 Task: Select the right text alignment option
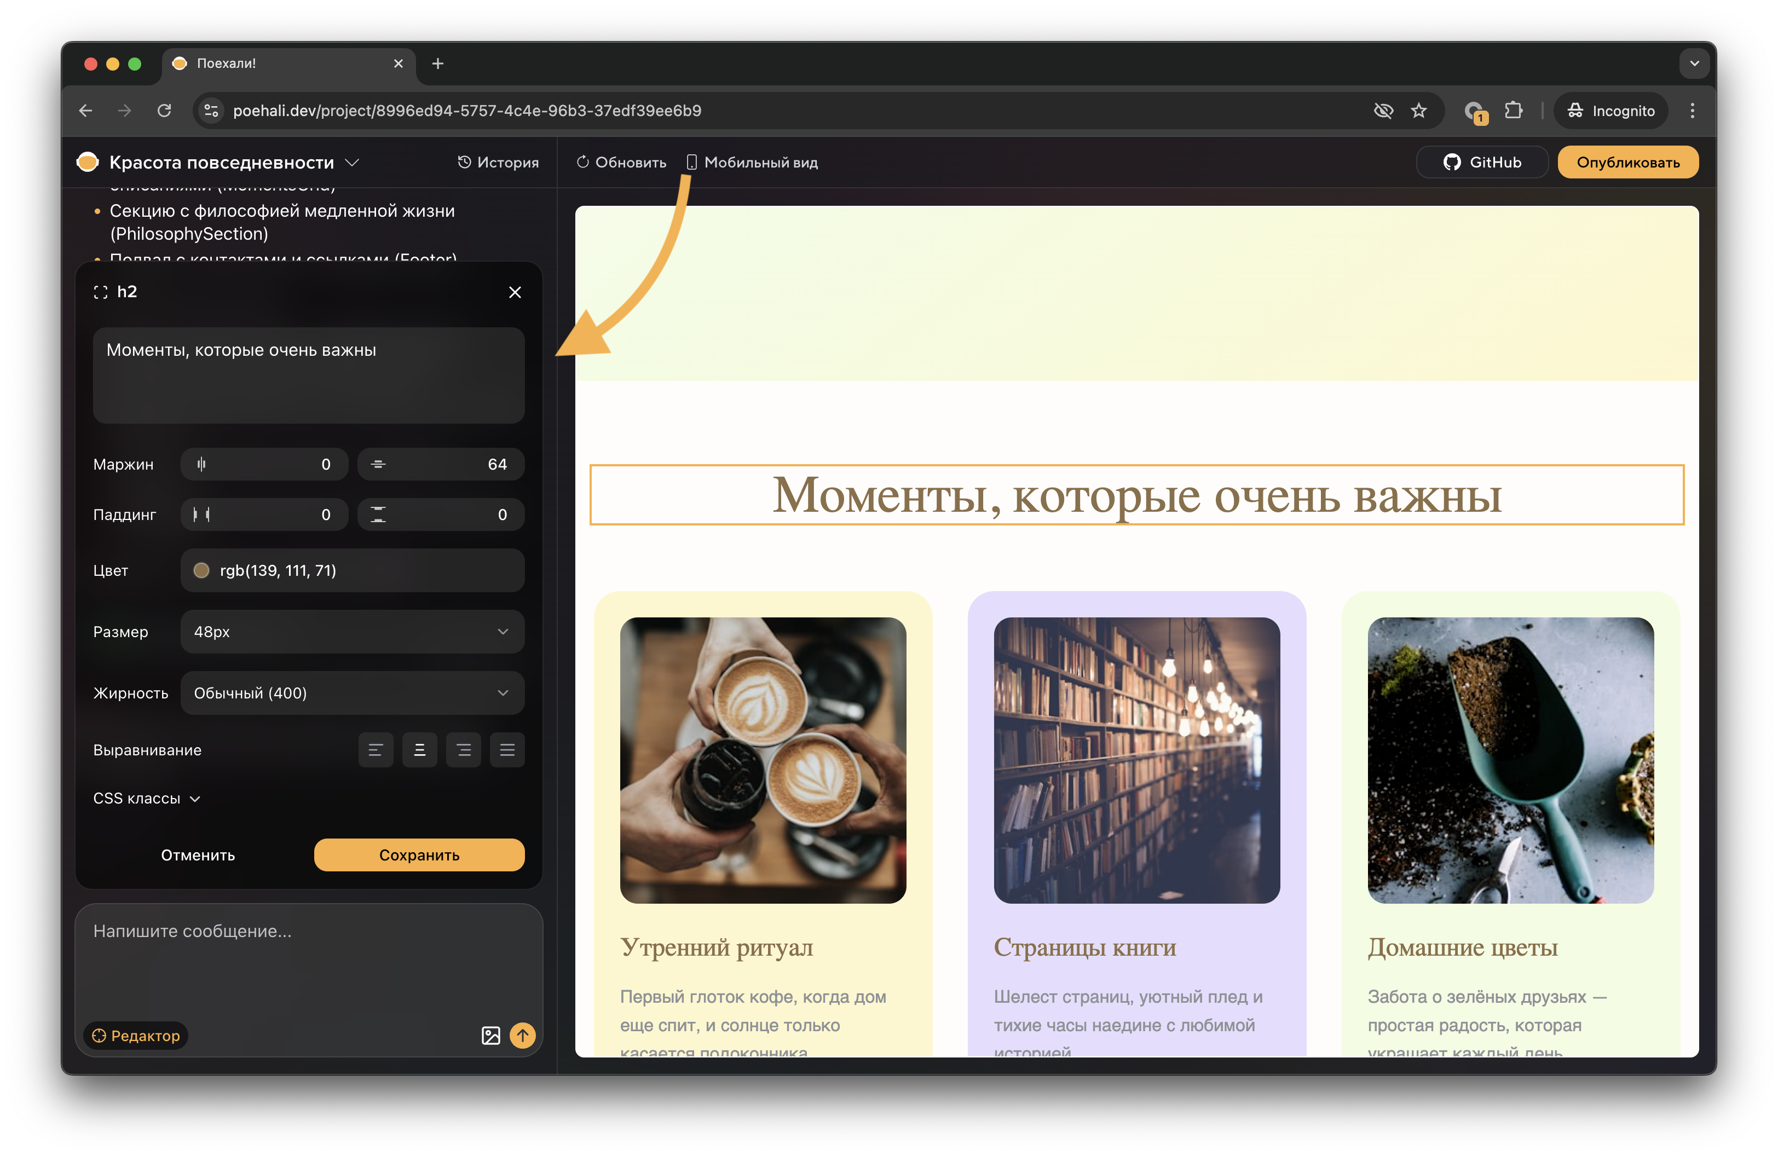point(463,750)
